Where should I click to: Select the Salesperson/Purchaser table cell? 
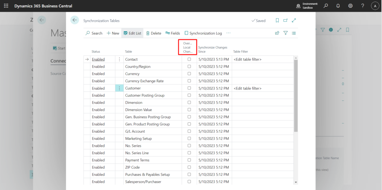click(x=153, y=182)
